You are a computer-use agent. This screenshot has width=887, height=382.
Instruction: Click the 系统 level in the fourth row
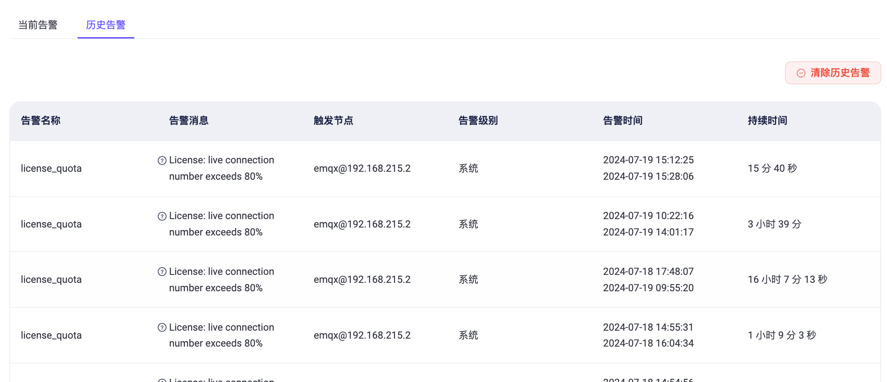click(469, 335)
